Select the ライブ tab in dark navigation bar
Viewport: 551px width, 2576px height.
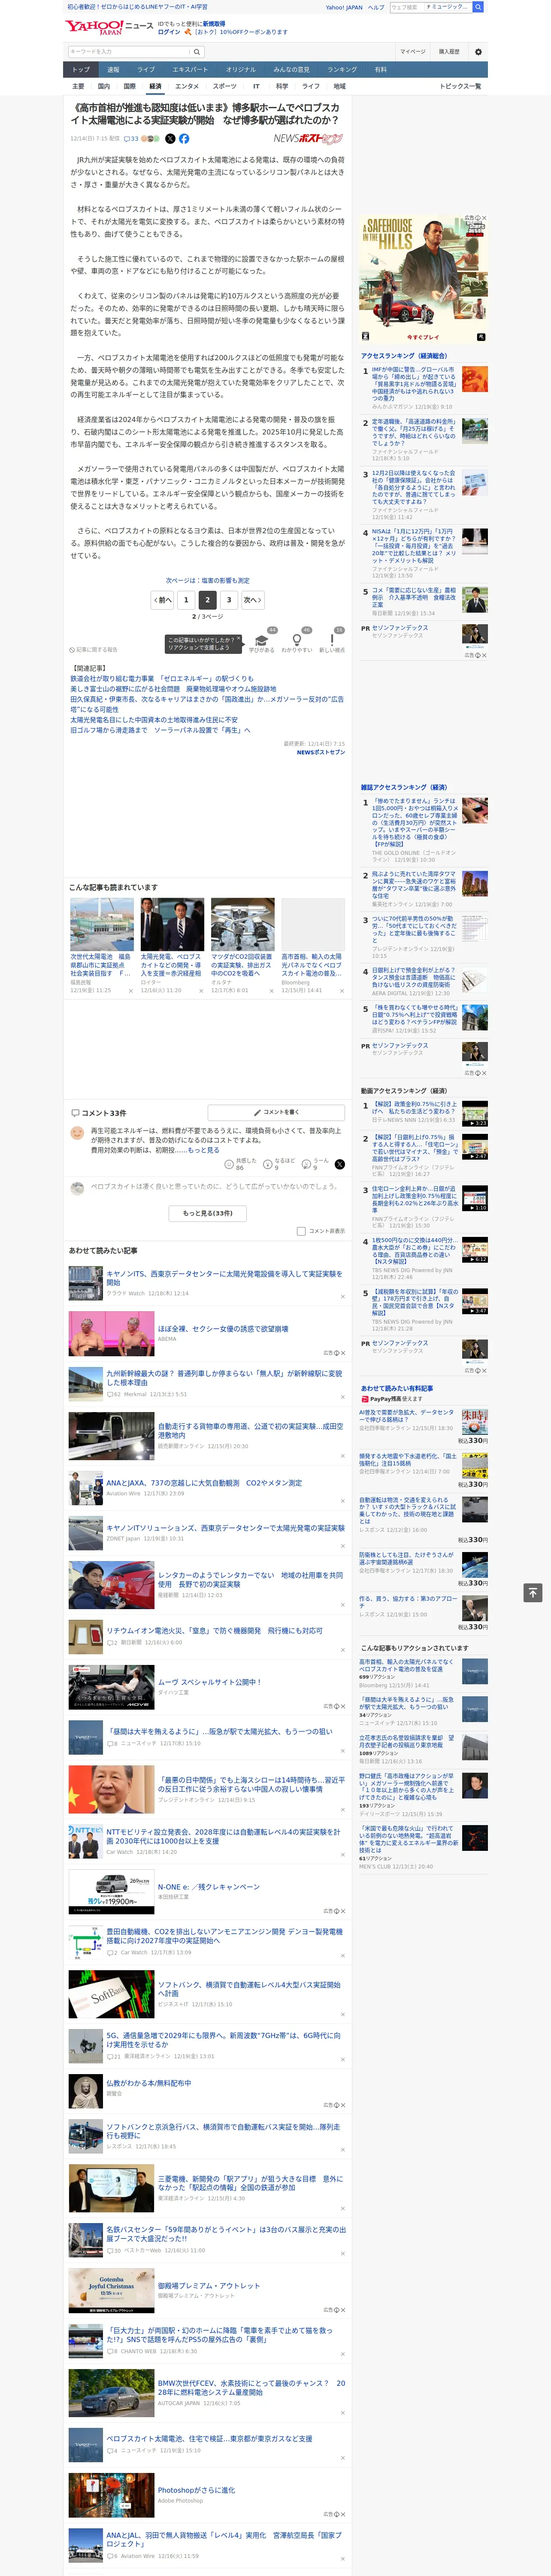click(x=146, y=70)
